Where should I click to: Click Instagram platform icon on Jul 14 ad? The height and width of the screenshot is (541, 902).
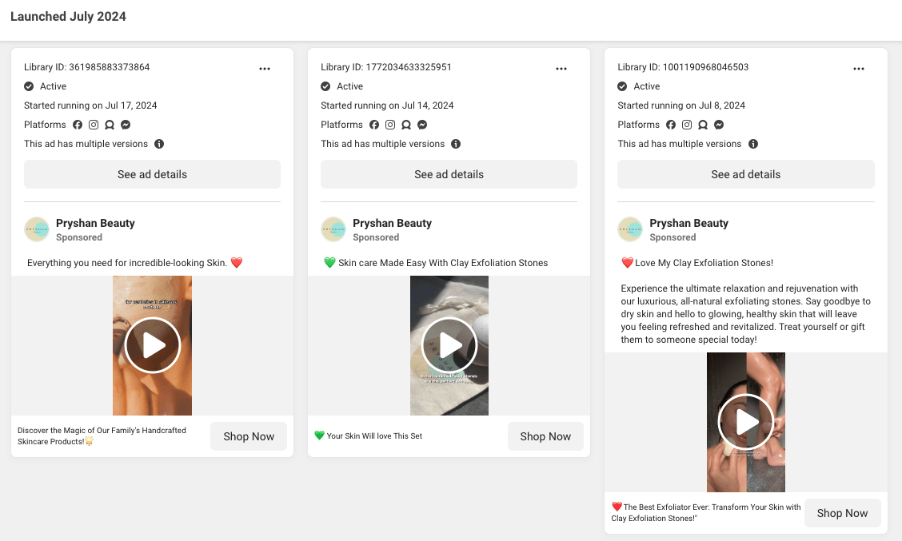[x=390, y=125]
